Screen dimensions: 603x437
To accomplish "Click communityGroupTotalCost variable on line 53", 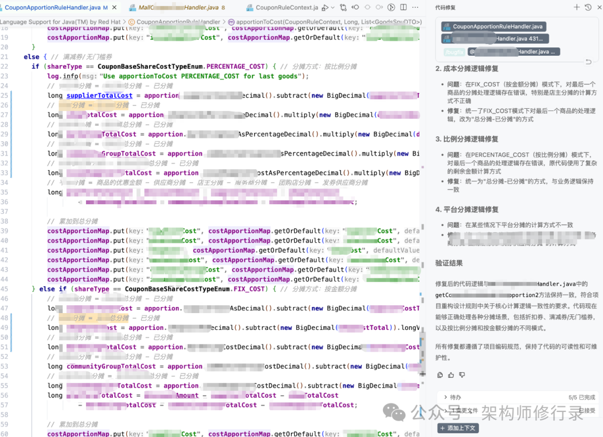I will click(x=111, y=366).
